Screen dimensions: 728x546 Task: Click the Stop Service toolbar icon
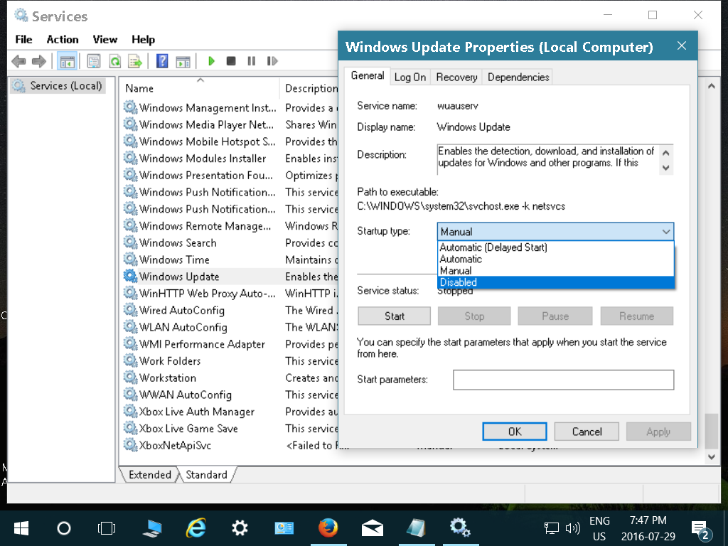coord(231,61)
